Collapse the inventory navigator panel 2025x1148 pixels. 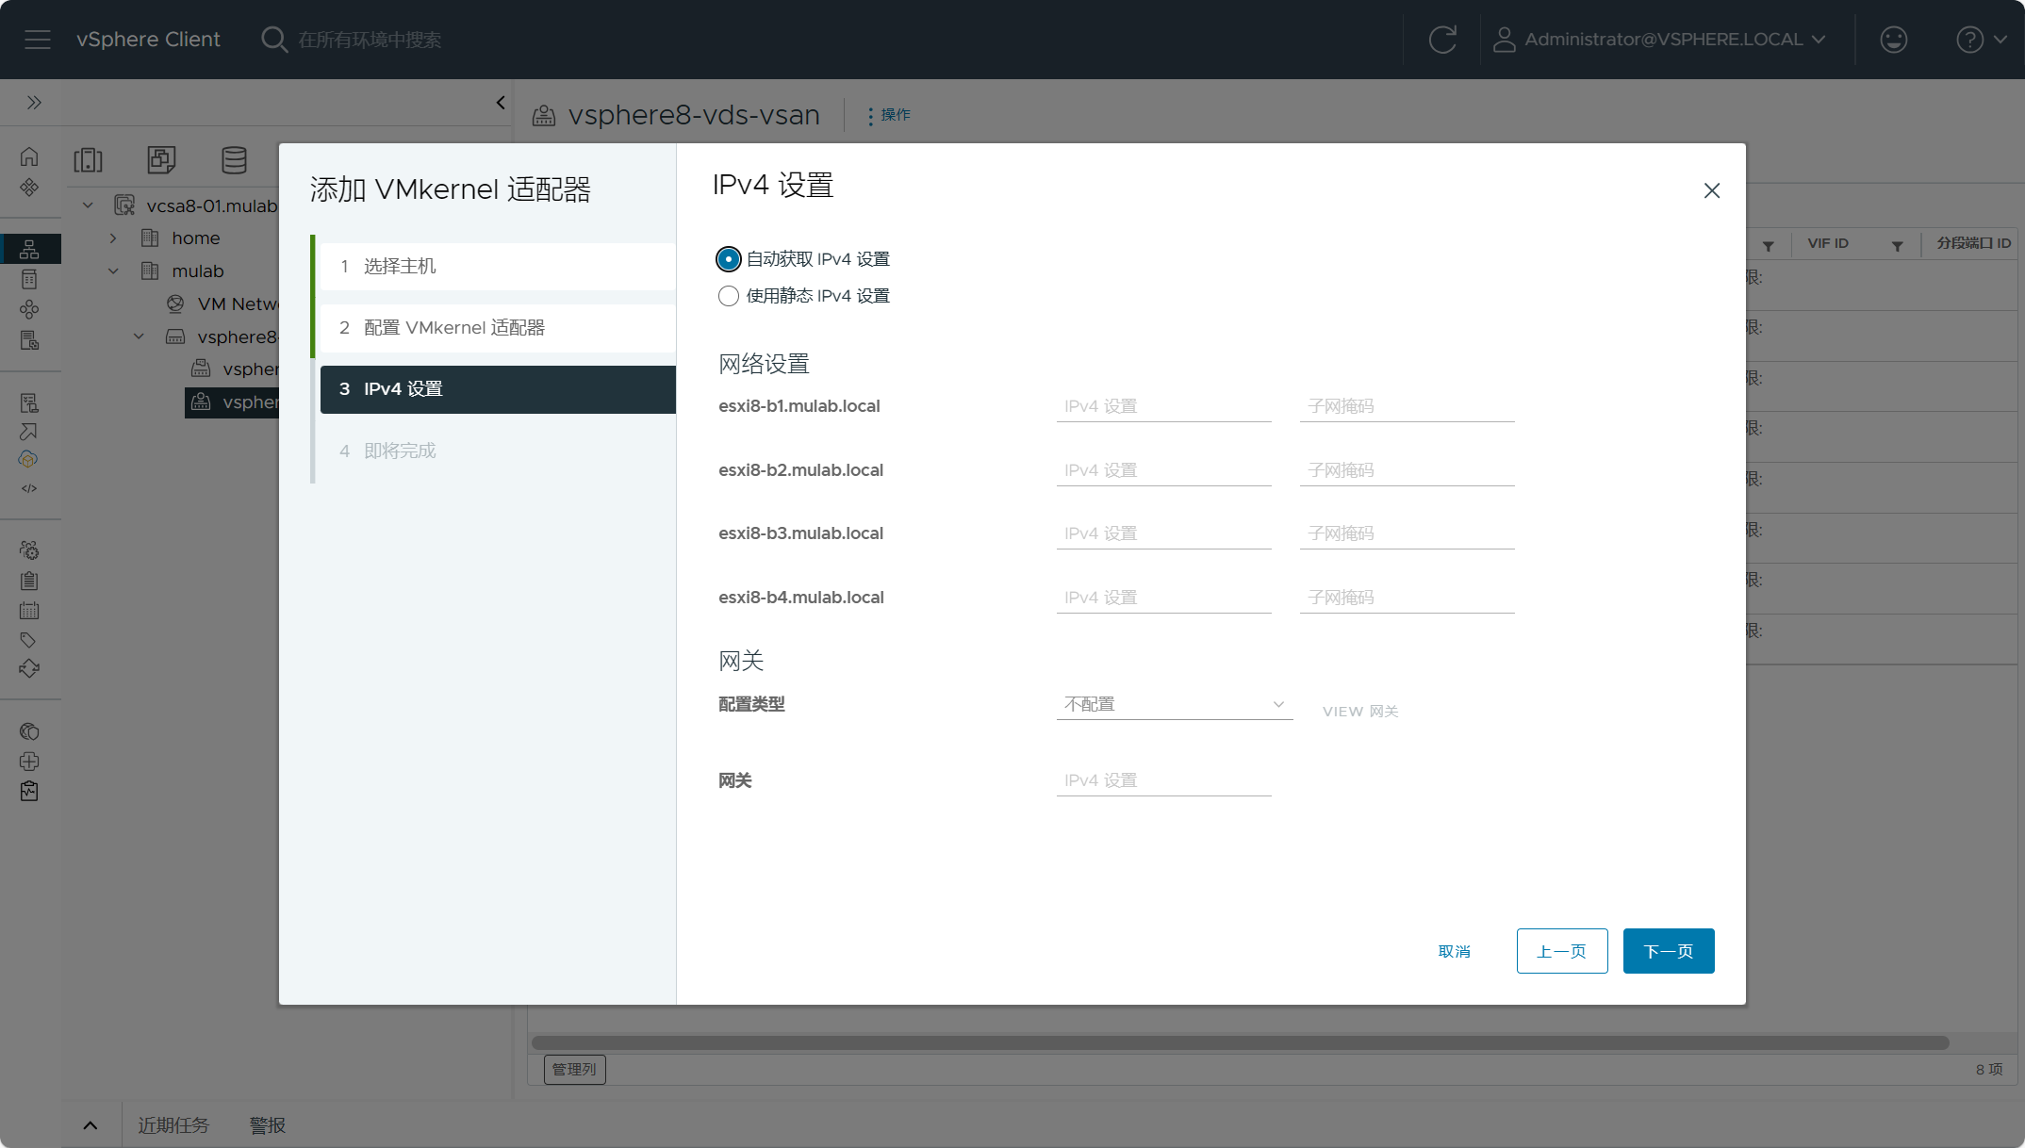coord(501,102)
